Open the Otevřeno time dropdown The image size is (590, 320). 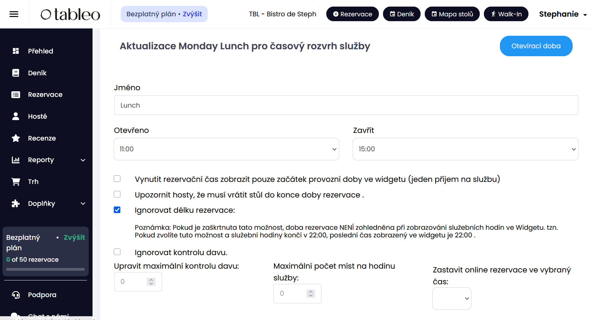pyautogui.click(x=226, y=149)
